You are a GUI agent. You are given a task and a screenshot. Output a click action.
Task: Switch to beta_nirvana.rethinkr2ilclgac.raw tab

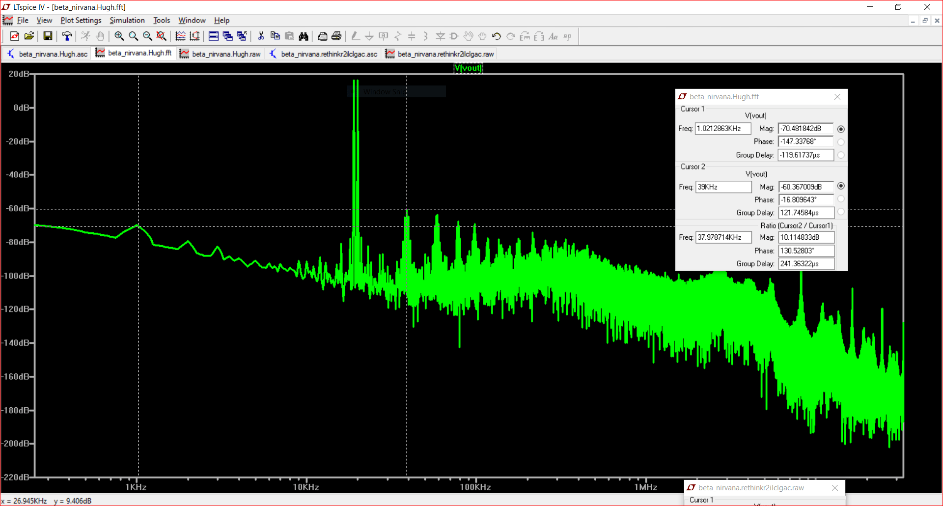(x=440, y=54)
